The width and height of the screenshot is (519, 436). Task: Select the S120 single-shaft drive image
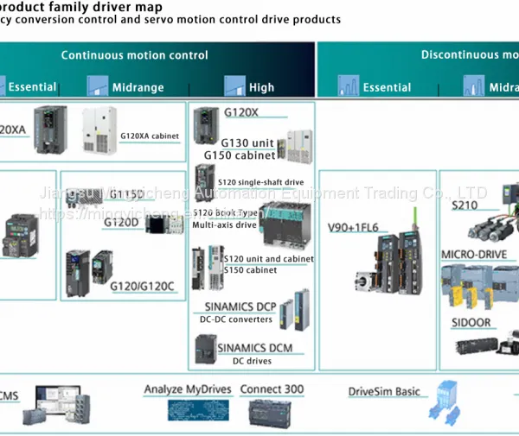pyautogui.click(x=205, y=181)
